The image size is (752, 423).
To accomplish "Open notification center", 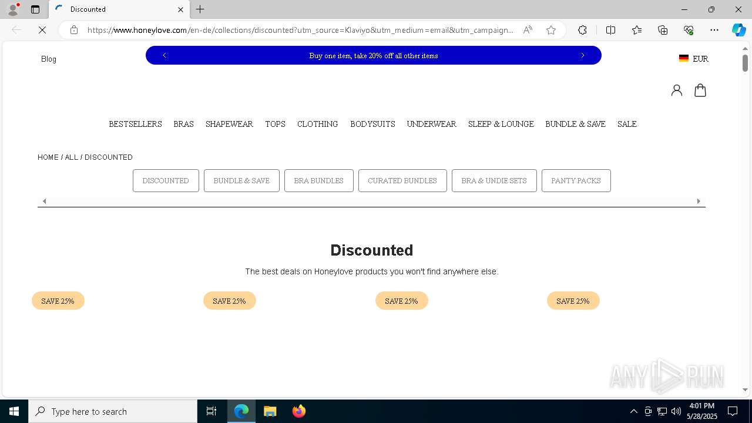I will (x=733, y=411).
